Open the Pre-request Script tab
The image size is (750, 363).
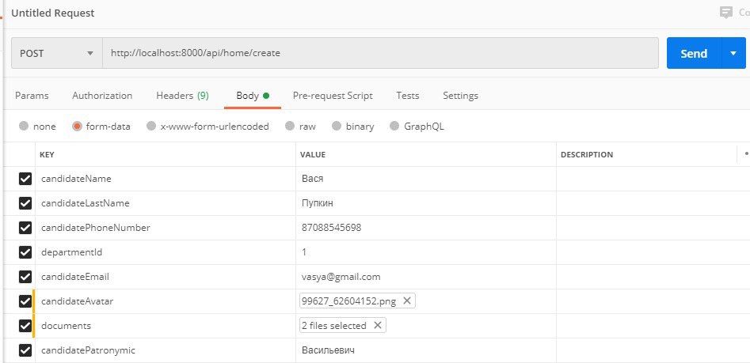(333, 96)
